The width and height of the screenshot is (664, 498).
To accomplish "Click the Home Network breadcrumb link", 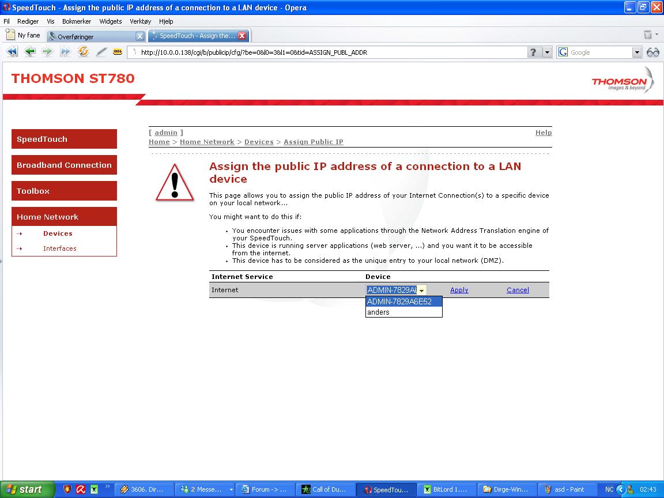I will (x=207, y=142).
